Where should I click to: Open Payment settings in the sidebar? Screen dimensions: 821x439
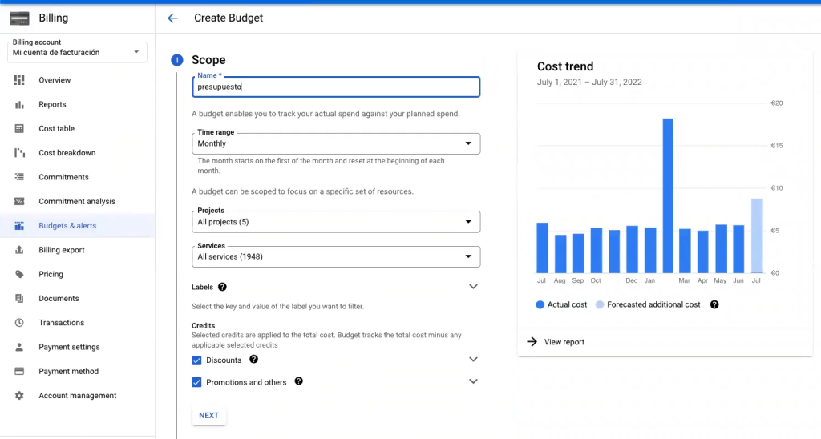coord(78,347)
